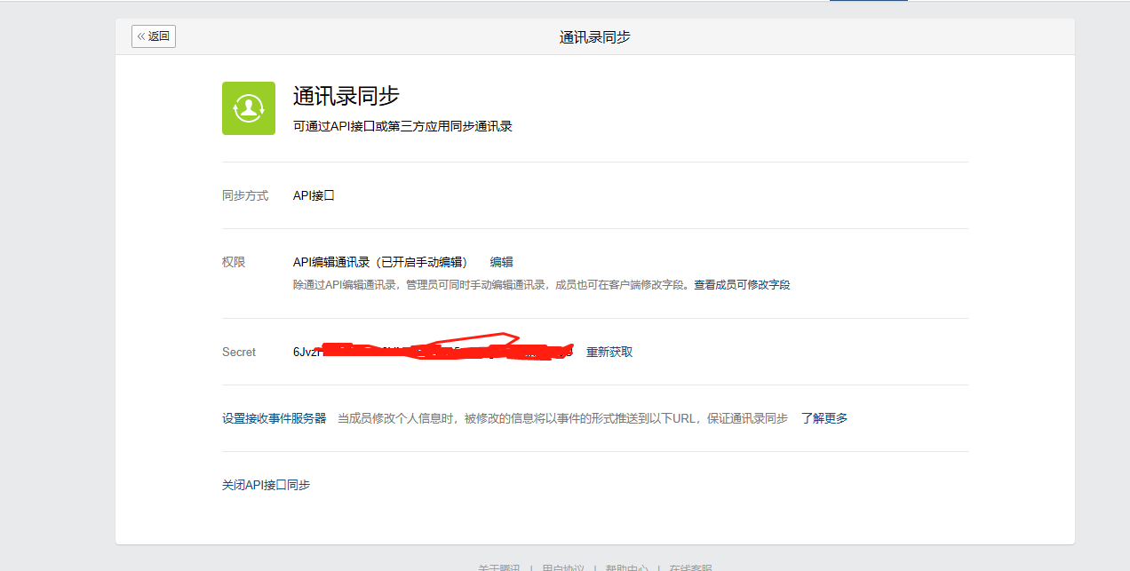
Task: Click 关闭API接口同步
Action: (267, 485)
